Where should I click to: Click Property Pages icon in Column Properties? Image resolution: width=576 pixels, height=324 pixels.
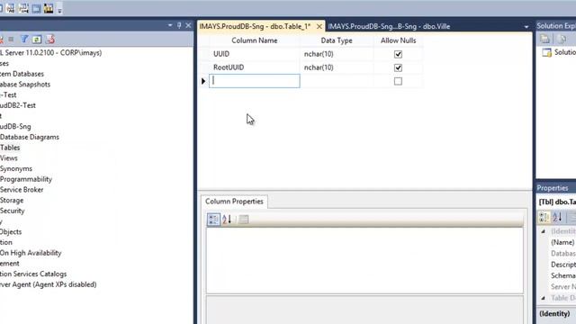244,220
